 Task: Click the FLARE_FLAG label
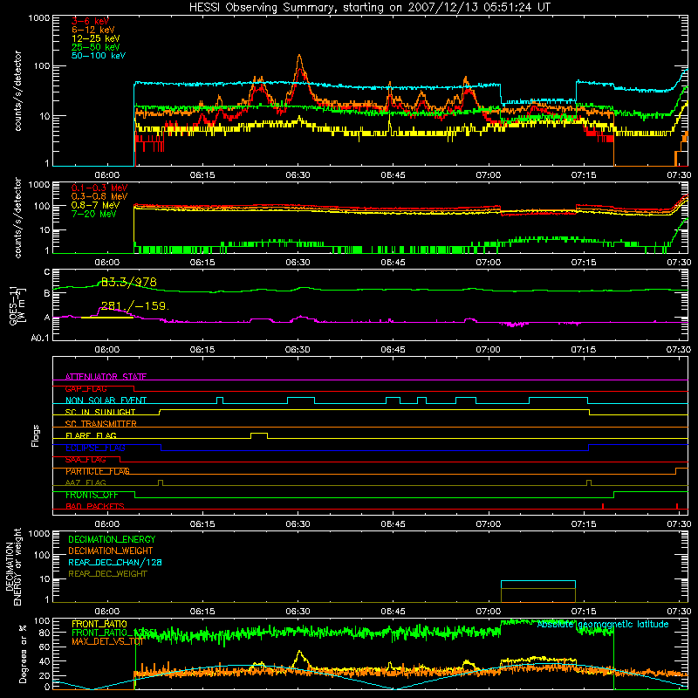pyautogui.click(x=91, y=435)
